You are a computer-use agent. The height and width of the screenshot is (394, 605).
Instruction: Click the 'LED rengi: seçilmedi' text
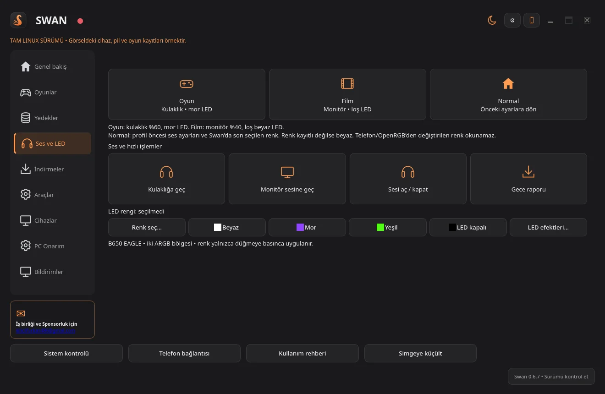(x=136, y=211)
